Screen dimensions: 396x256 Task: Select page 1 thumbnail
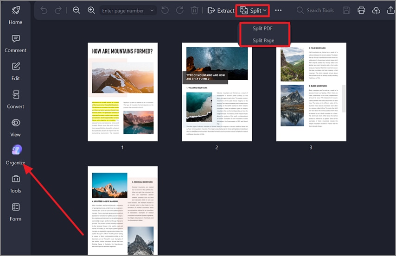click(x=123, y=92)
